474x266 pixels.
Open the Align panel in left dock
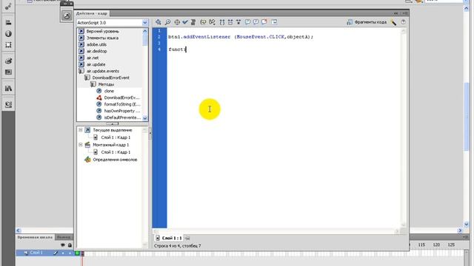(8, 22)
